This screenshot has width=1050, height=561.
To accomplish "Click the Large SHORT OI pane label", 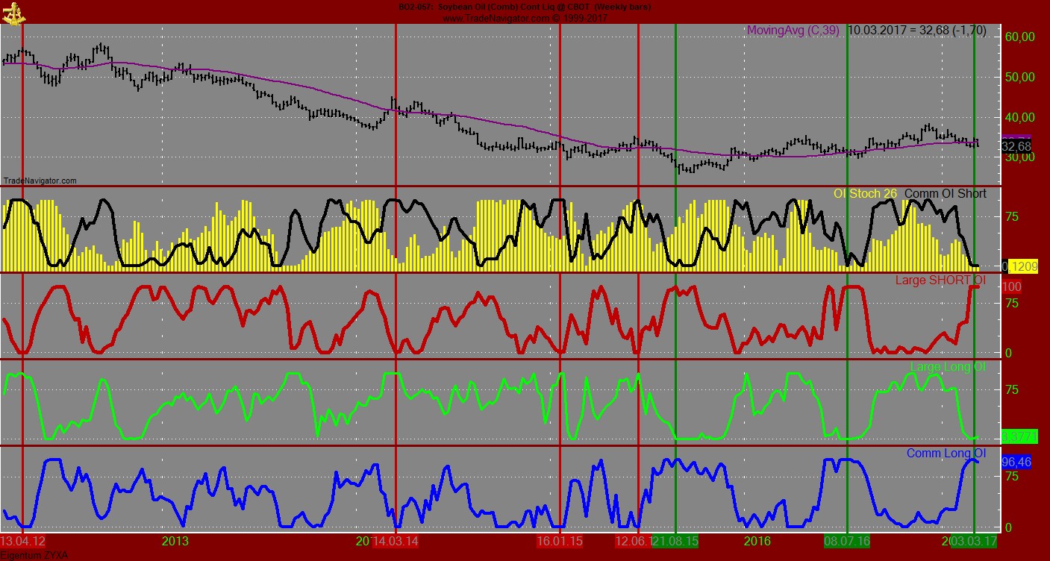I will (940, 280).
